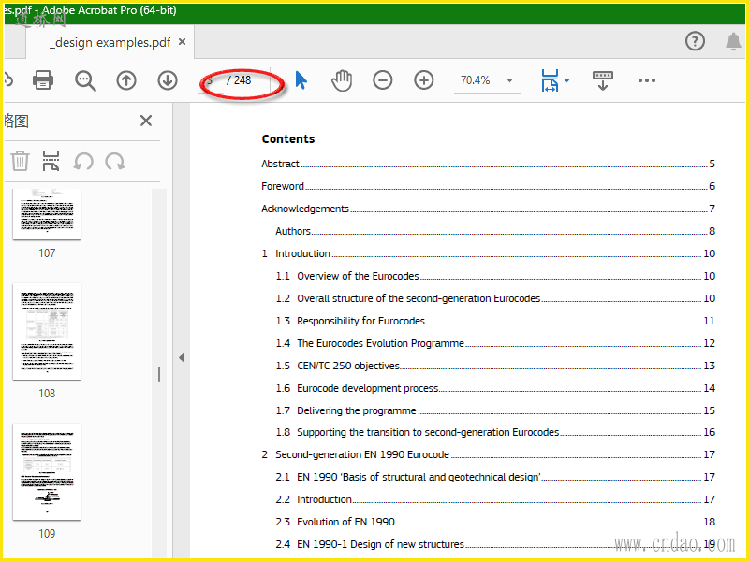Open 2 Second-generation EN 1990 Eurocode entry
Image resolution: width=749 pixels, height=561 pixels.
(x=488, y=454)
